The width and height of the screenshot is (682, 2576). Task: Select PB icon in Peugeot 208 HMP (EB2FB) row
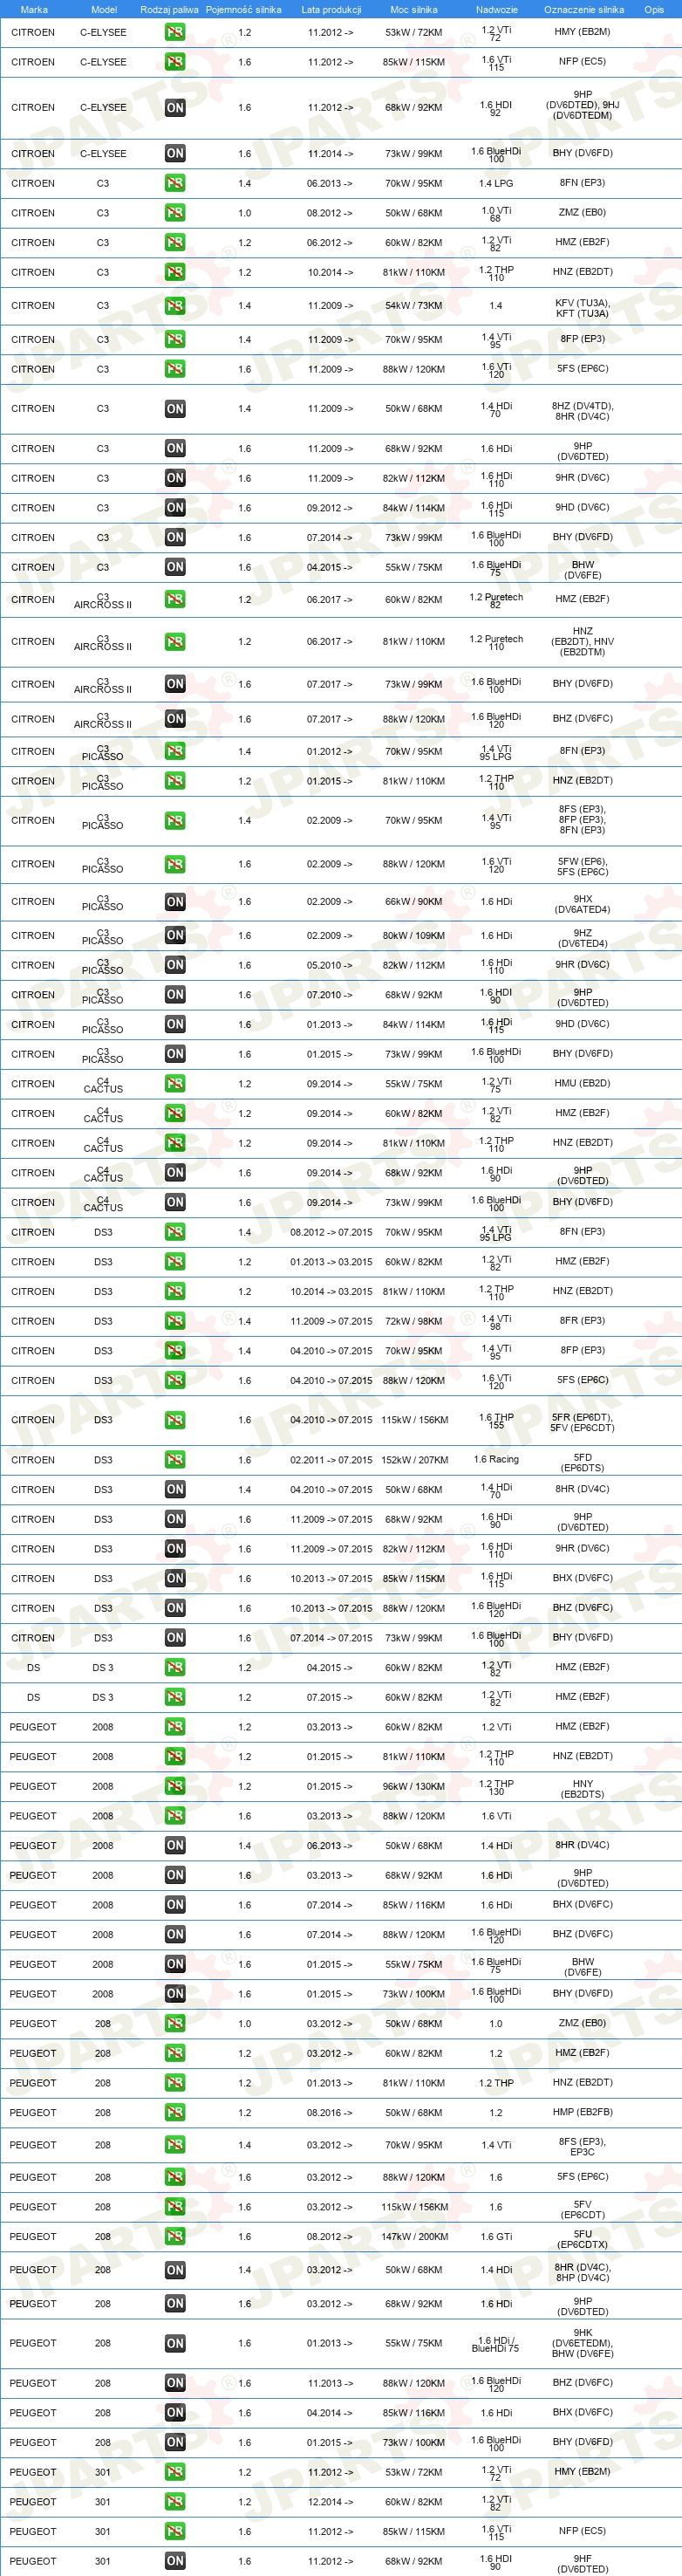click(175, 2113)
